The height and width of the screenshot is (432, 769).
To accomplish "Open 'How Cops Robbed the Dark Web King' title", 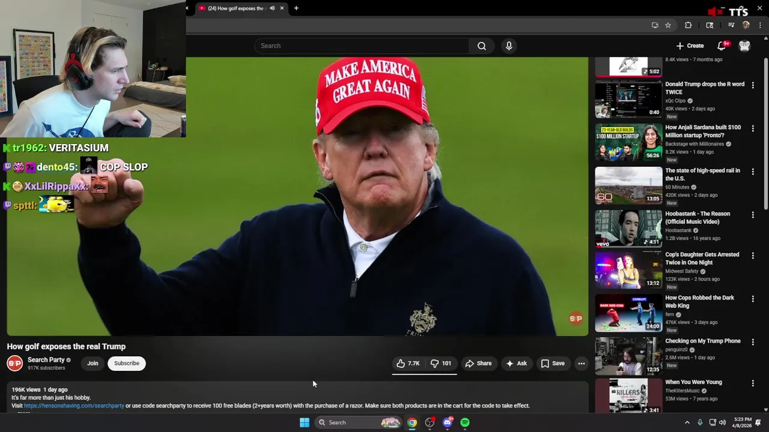I will point(699,302).
